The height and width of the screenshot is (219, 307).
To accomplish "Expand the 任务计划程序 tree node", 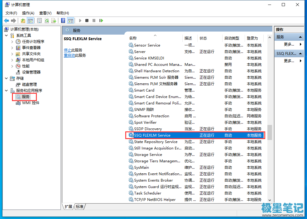I will point(12,42).
